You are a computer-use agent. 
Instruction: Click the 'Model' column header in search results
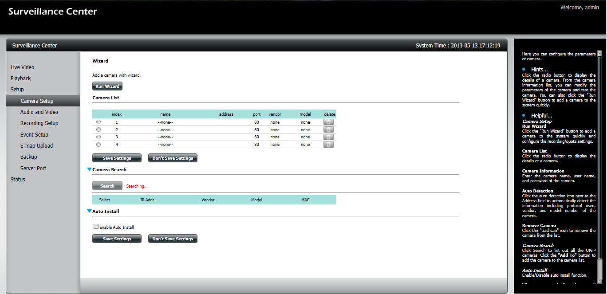click(256, 200)
